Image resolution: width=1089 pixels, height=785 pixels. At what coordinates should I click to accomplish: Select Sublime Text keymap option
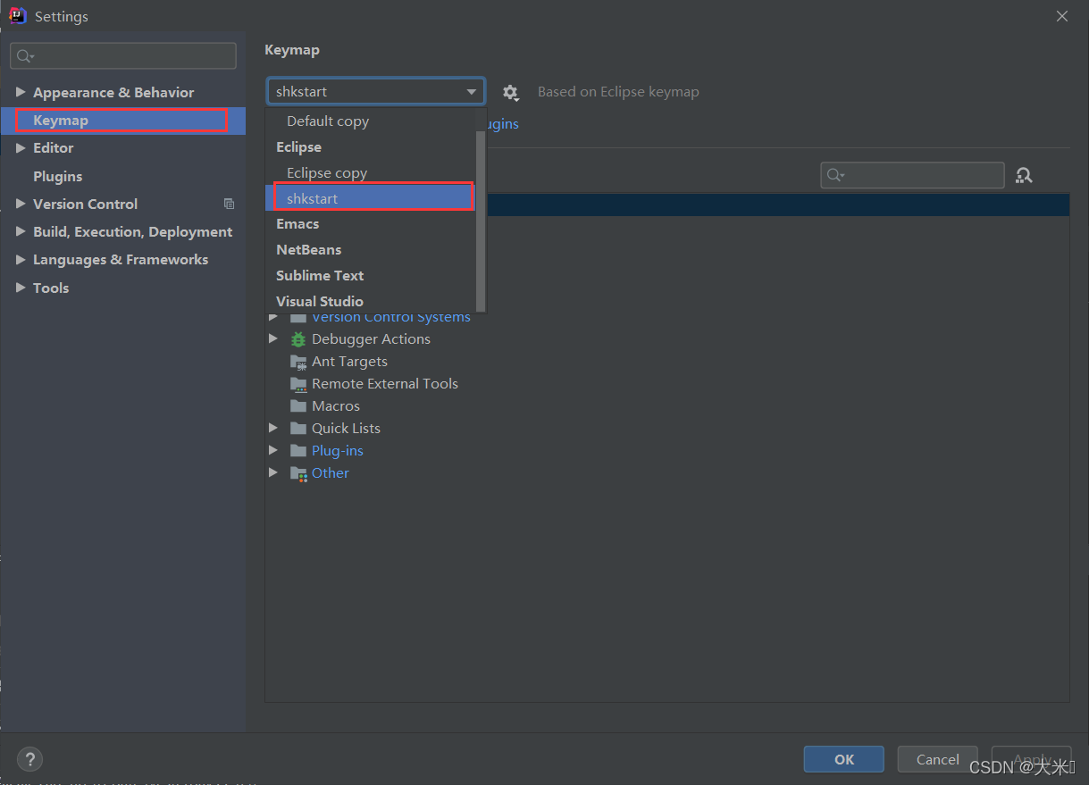(371, 276)
